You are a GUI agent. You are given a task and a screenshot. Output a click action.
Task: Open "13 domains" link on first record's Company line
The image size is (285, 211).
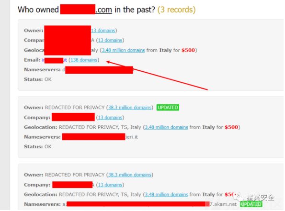tap(110, 40)
